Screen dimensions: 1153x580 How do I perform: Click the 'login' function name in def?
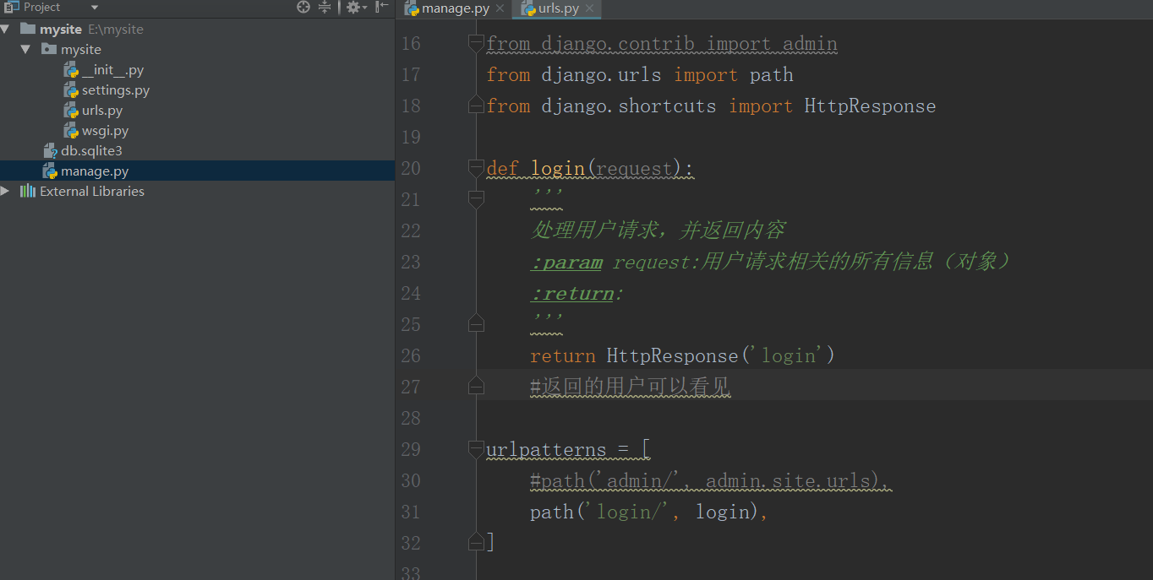(x=558, y=169)
